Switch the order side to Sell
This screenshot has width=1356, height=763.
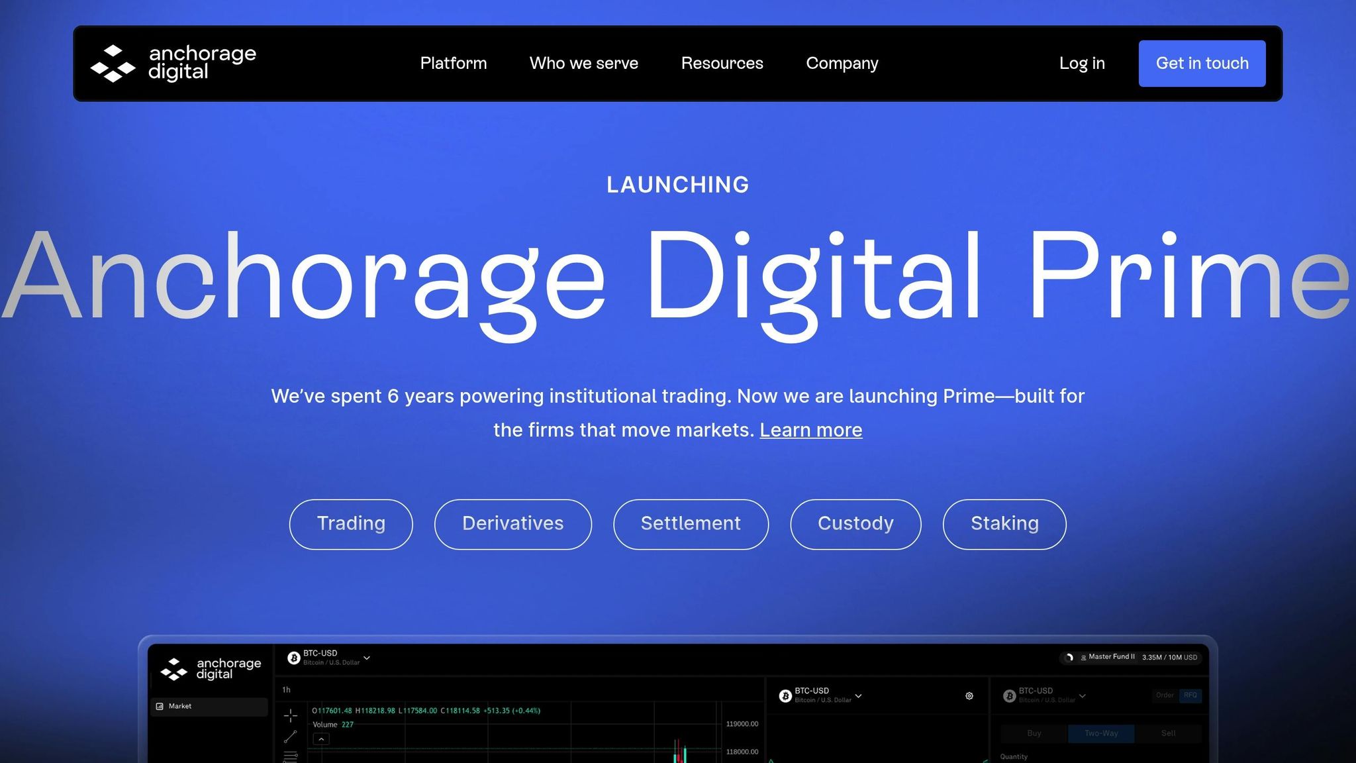pos(1168,733)
